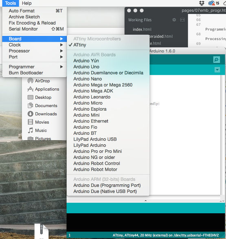Select Arduino Nano board

pos(108,79)
